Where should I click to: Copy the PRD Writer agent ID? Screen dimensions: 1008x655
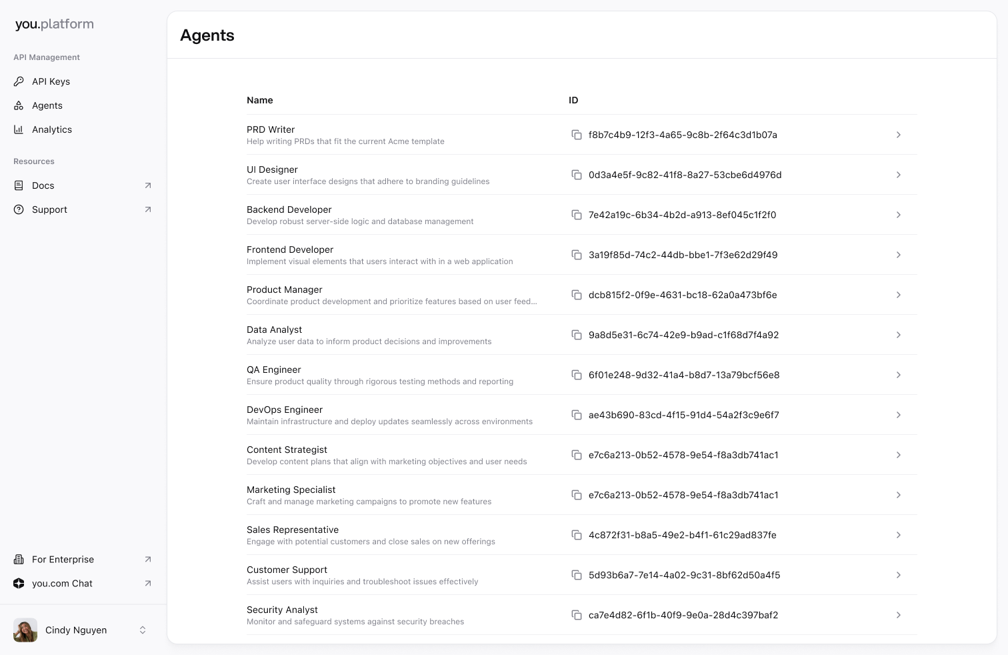click(577, 135)
